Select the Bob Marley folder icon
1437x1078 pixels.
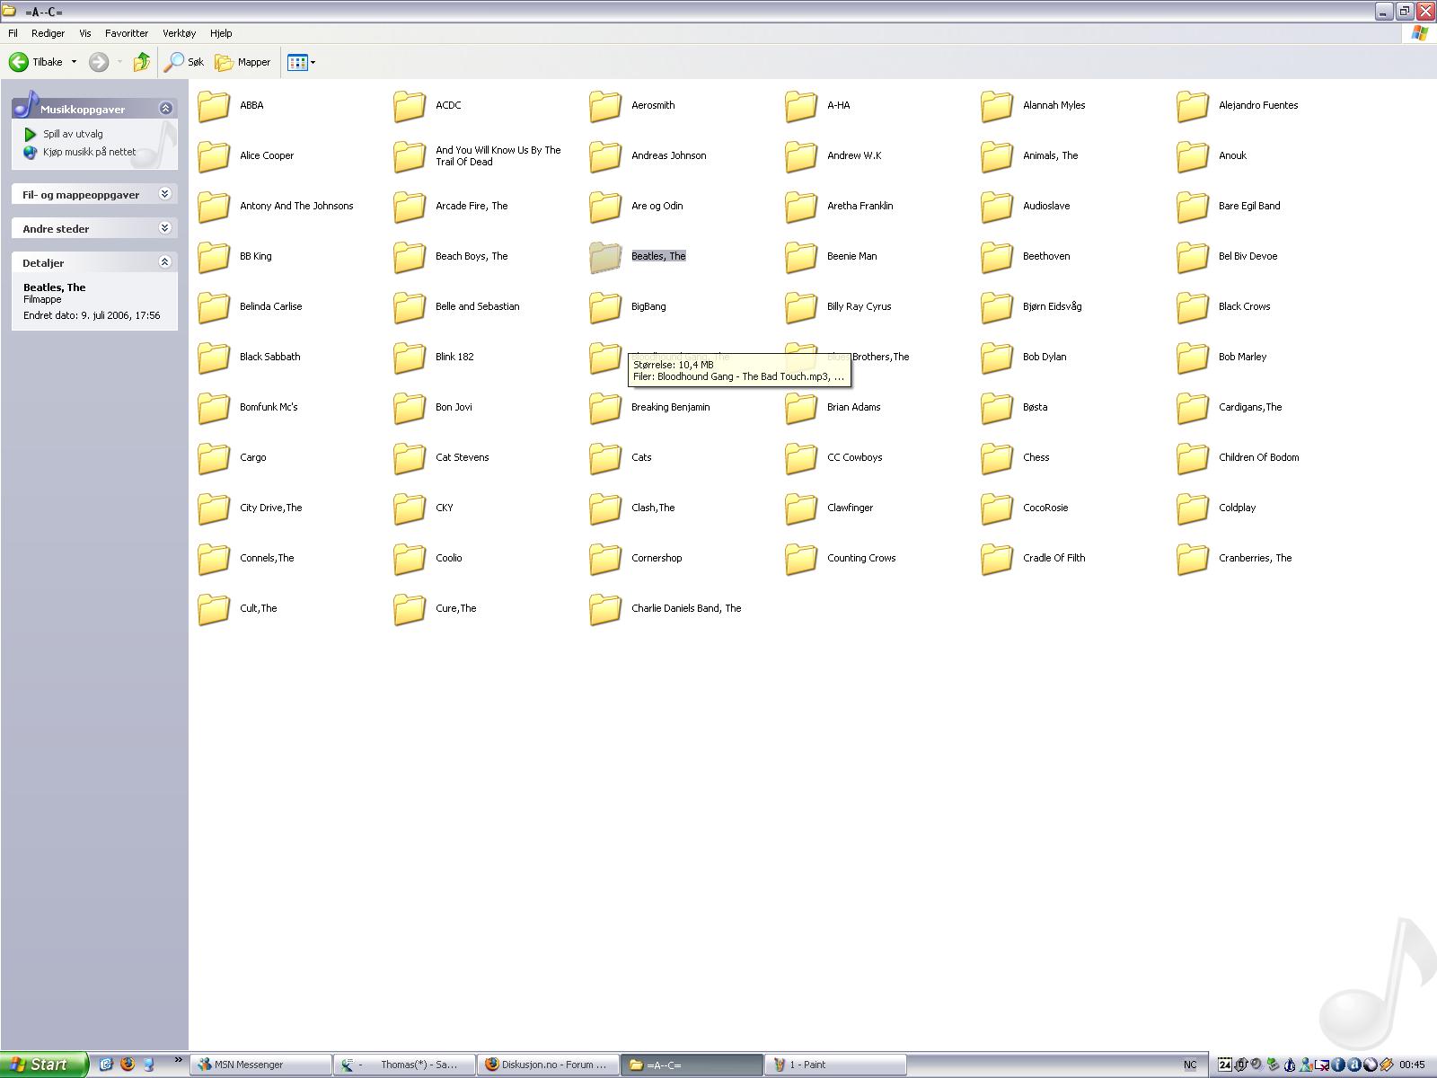[x=1193, y=357]
